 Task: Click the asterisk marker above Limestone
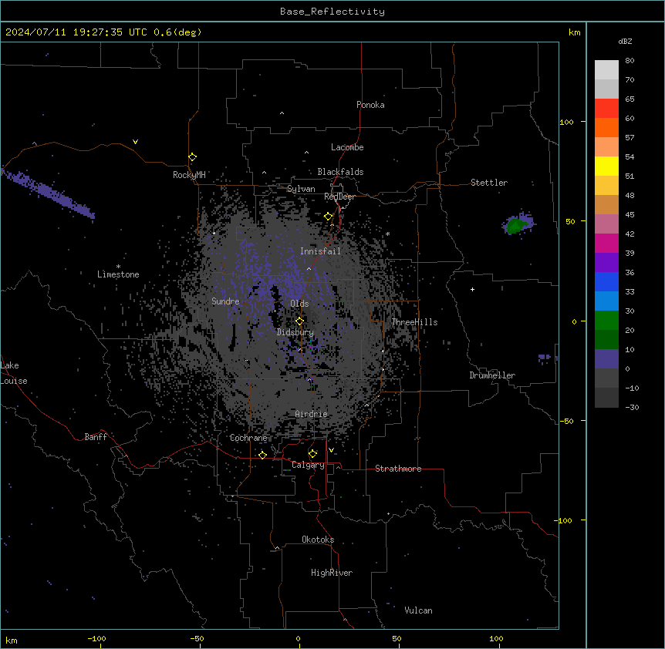118,267
